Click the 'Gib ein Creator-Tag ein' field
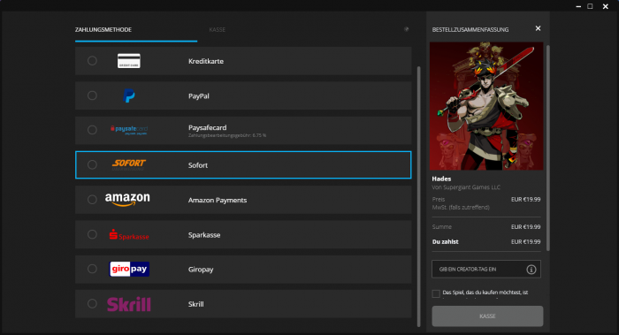Screen dimensions: 619x335 click(x=486, y=269)
